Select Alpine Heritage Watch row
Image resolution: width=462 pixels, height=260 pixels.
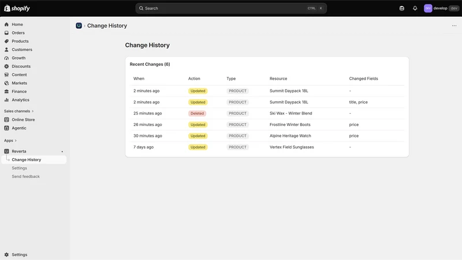(x=267, y=136)
